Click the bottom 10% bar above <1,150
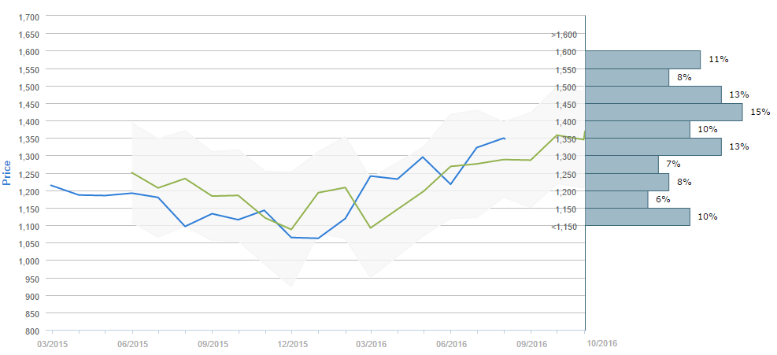 pos(638,216)
